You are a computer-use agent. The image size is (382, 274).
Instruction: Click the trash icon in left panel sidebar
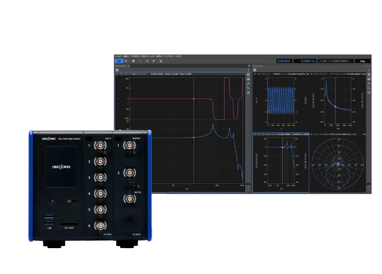pyautogui.click(x=248, y=74)
